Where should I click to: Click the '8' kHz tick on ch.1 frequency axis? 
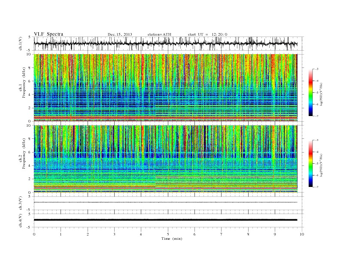[30, 68]
